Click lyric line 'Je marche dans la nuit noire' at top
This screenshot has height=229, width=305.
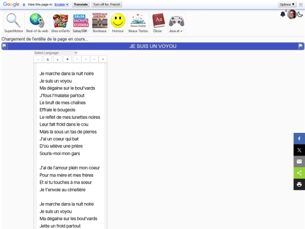67,74
